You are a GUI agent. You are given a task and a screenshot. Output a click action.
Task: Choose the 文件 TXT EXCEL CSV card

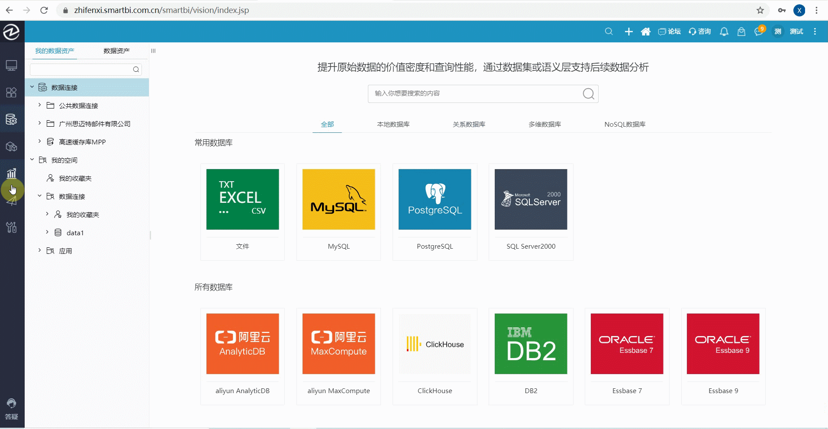pyautogui.click(x=242, y=212)
